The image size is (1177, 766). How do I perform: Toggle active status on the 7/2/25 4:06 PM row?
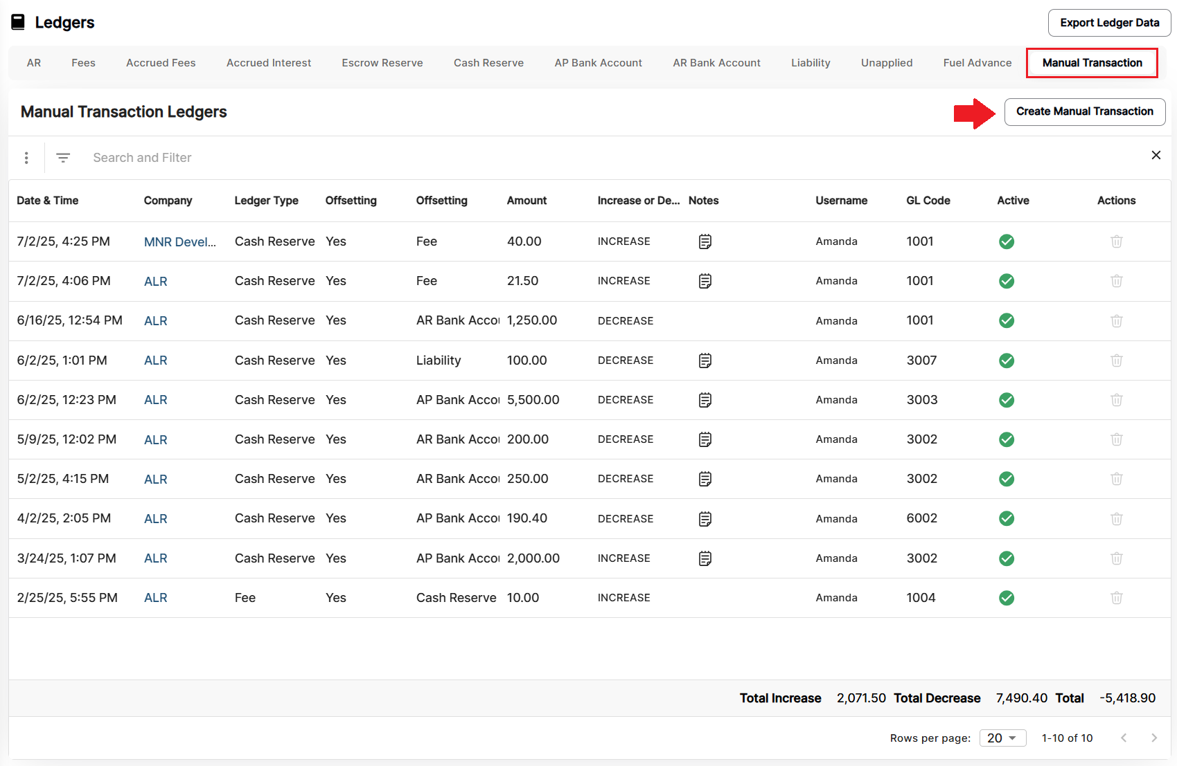click(x=1006, y=281)
